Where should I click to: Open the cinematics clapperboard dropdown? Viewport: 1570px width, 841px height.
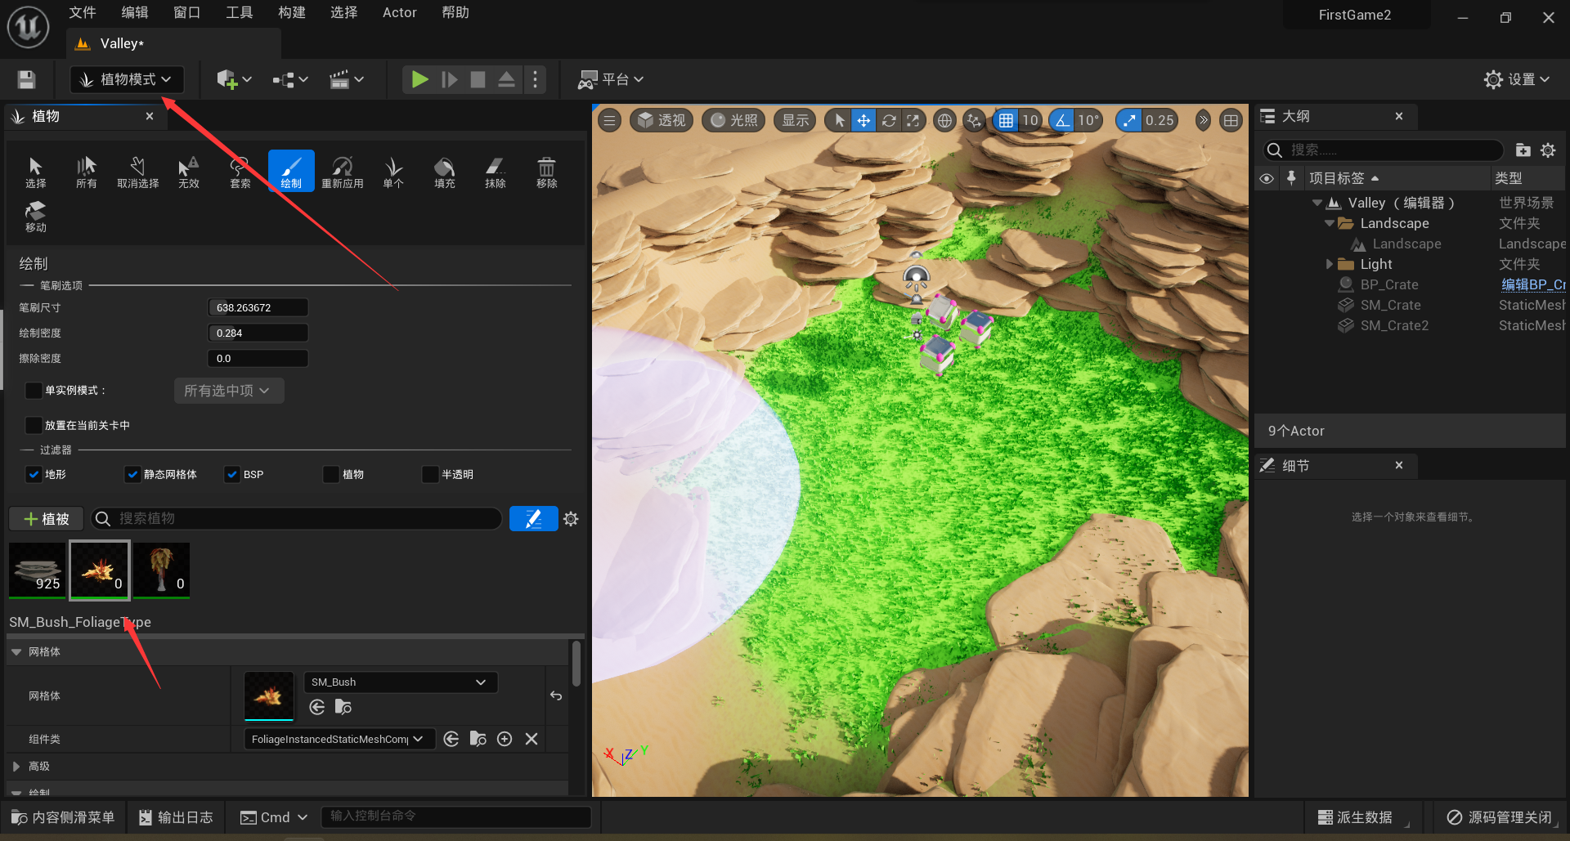coord(346,79)
